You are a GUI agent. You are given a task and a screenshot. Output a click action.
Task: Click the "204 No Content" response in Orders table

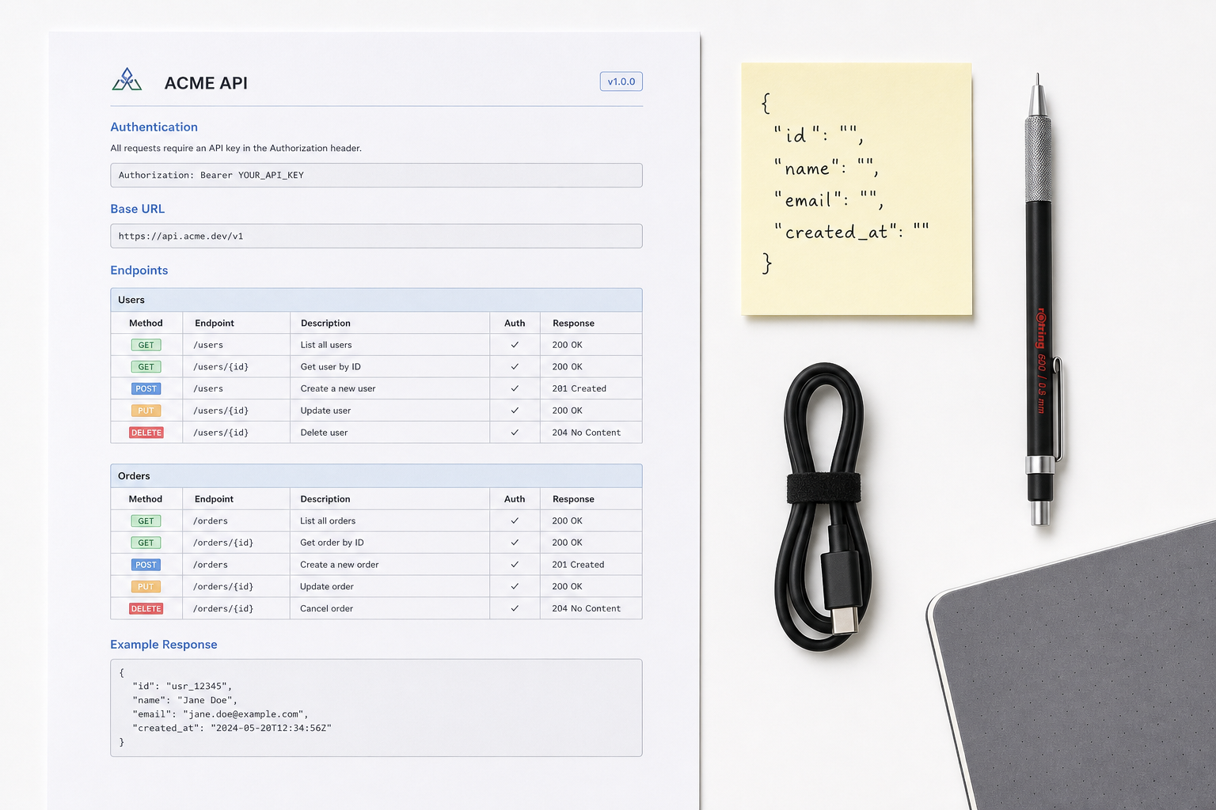click(x=587, y=608)
